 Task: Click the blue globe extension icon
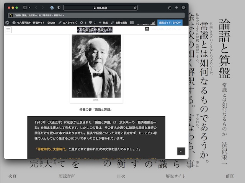coord(52,8)
